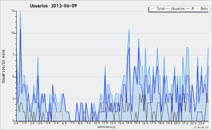Screen dimensions: 212x130
Task: Click the y-axis value 7
Action: [14, 55]
